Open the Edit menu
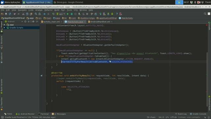 coord(8,10)
